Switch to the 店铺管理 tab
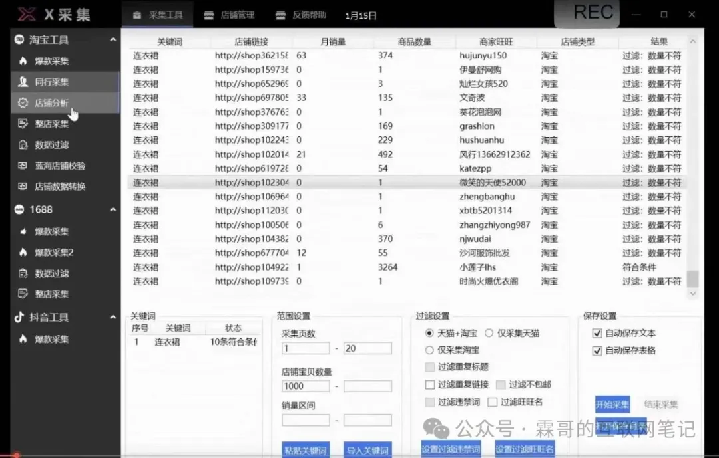 [229, 15]
